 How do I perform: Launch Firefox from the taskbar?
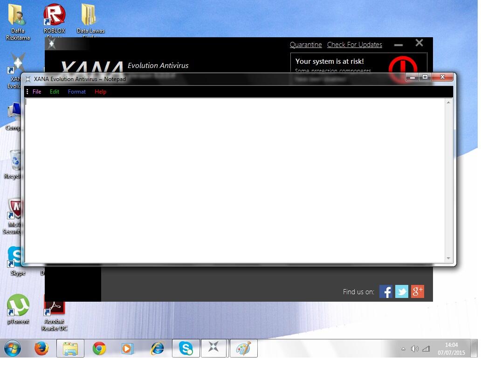41,348
